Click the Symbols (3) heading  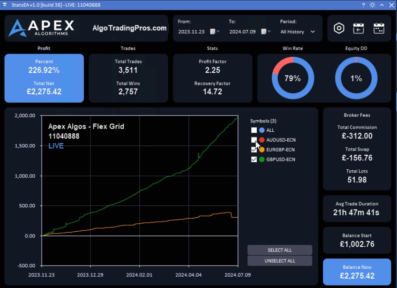[x=263, y=121]
